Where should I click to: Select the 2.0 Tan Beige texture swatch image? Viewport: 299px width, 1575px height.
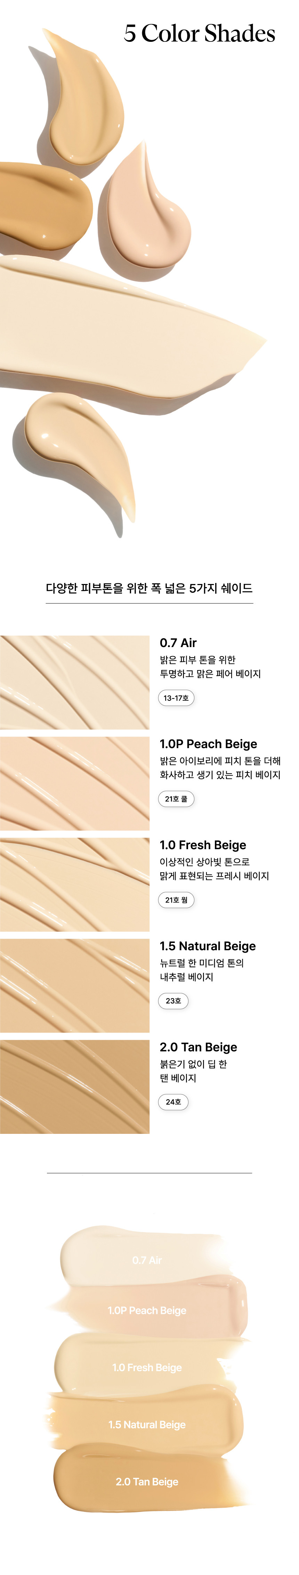point(74,1086)
